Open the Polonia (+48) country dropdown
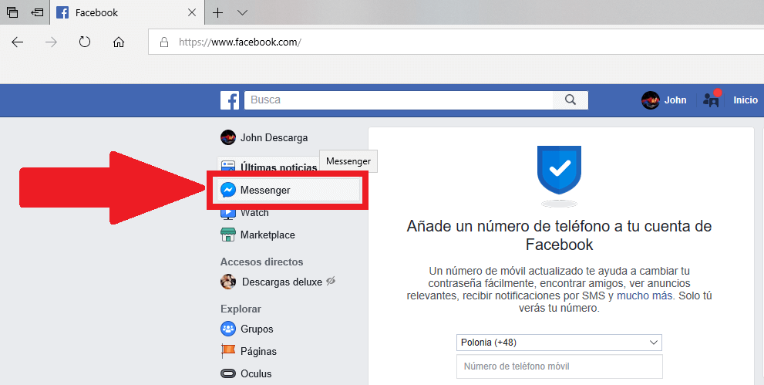Screen dimensions: 764x385 pos(559,343)
